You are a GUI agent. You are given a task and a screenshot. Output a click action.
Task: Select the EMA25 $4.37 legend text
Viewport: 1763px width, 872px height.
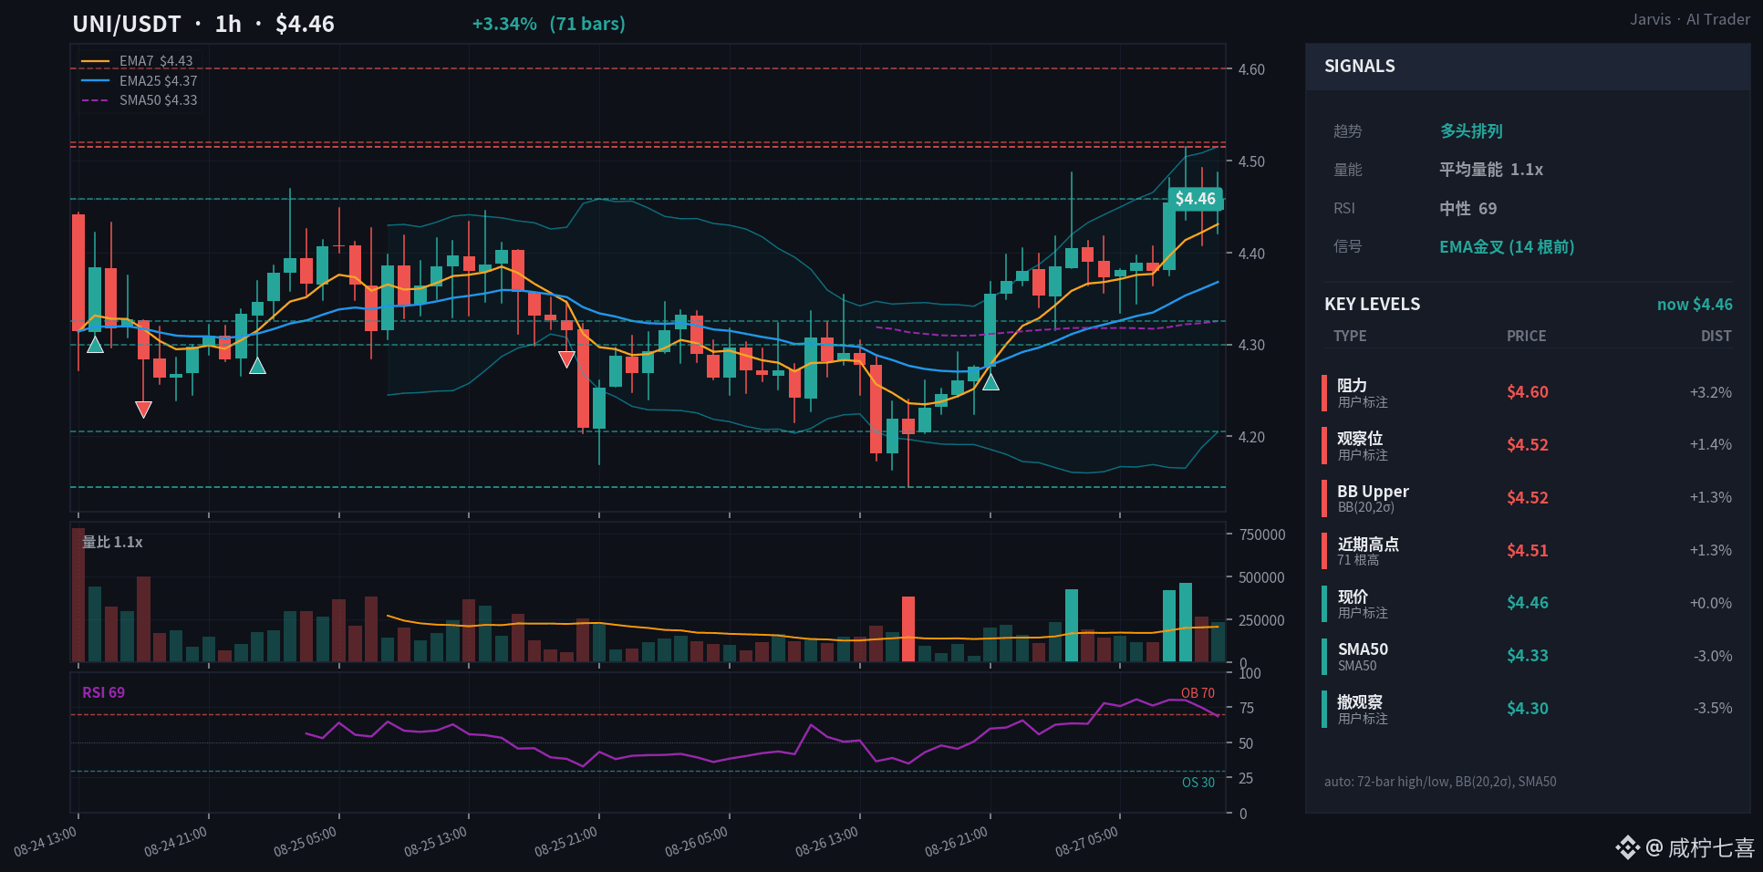[158, 81]
